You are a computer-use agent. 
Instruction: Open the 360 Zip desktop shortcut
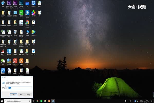click(9, 62)
